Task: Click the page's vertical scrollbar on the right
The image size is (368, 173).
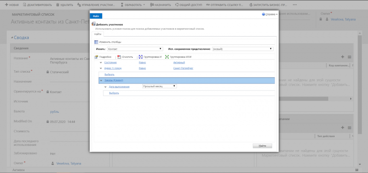Action: click(x=360, y=84)
